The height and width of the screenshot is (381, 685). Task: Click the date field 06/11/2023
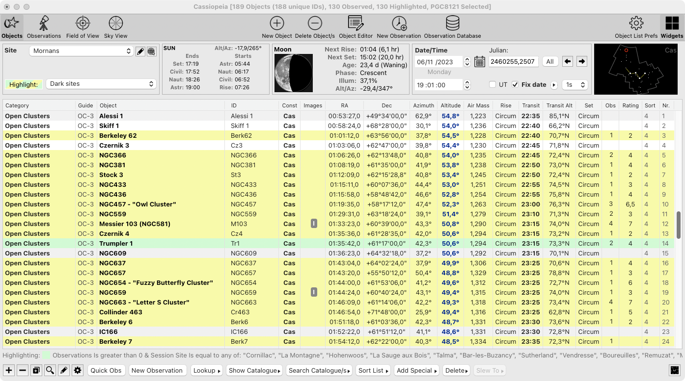pos(438,62)
